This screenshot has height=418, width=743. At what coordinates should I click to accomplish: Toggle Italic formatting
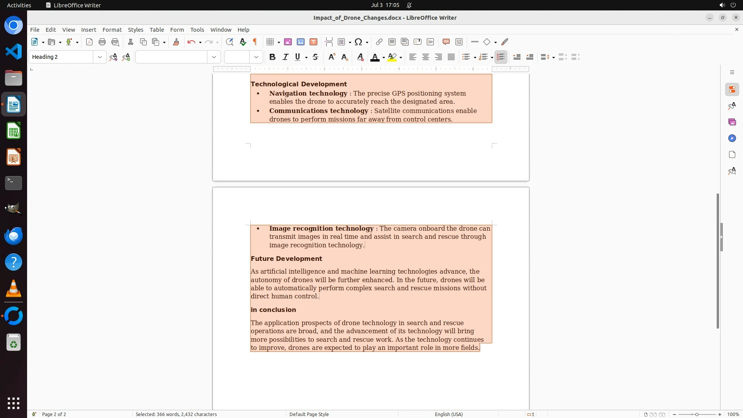tap(285, 57)
